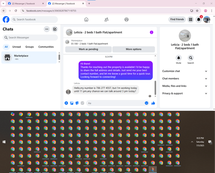Expand Chat members section
The image size is (215, 173).
pos(185,79)
